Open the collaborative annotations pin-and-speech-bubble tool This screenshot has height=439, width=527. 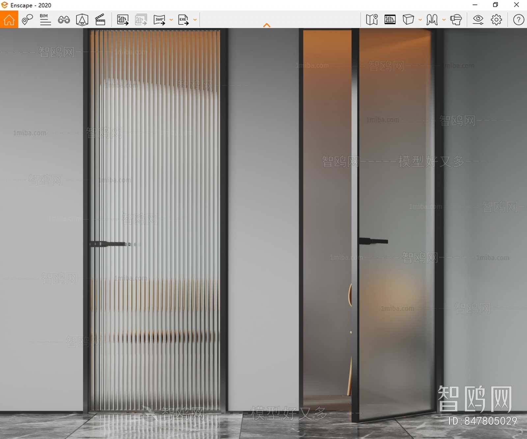(27, 20)
